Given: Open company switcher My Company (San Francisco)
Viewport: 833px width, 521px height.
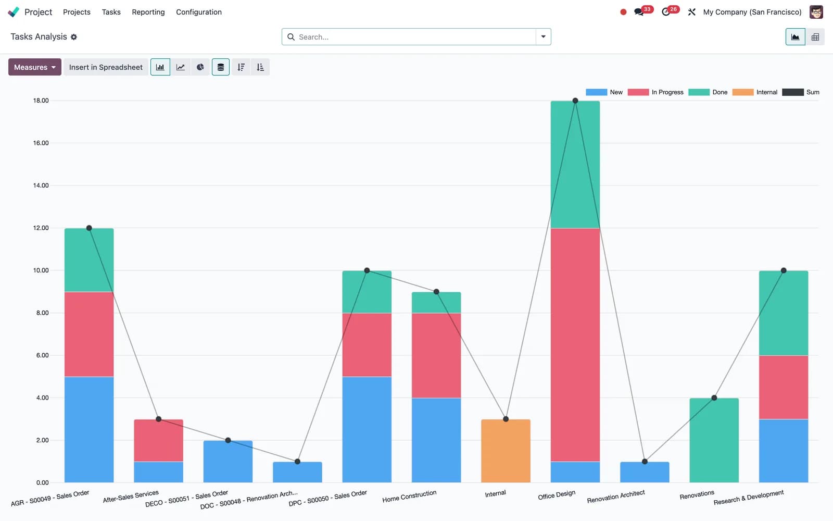Looking at the screenshot, I should tap(752, 12).
